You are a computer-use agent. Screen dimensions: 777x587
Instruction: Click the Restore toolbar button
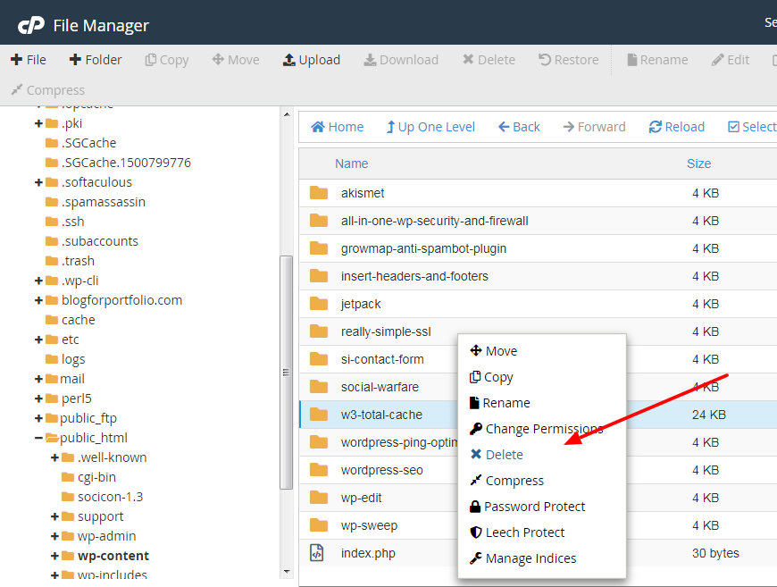(568, 60)
